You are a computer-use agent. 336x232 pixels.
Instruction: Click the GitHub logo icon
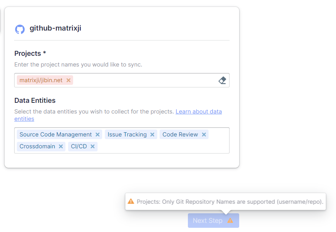click(20, 29)
